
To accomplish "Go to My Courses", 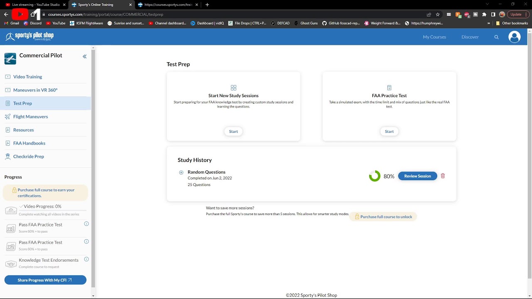I will [434, 37].
